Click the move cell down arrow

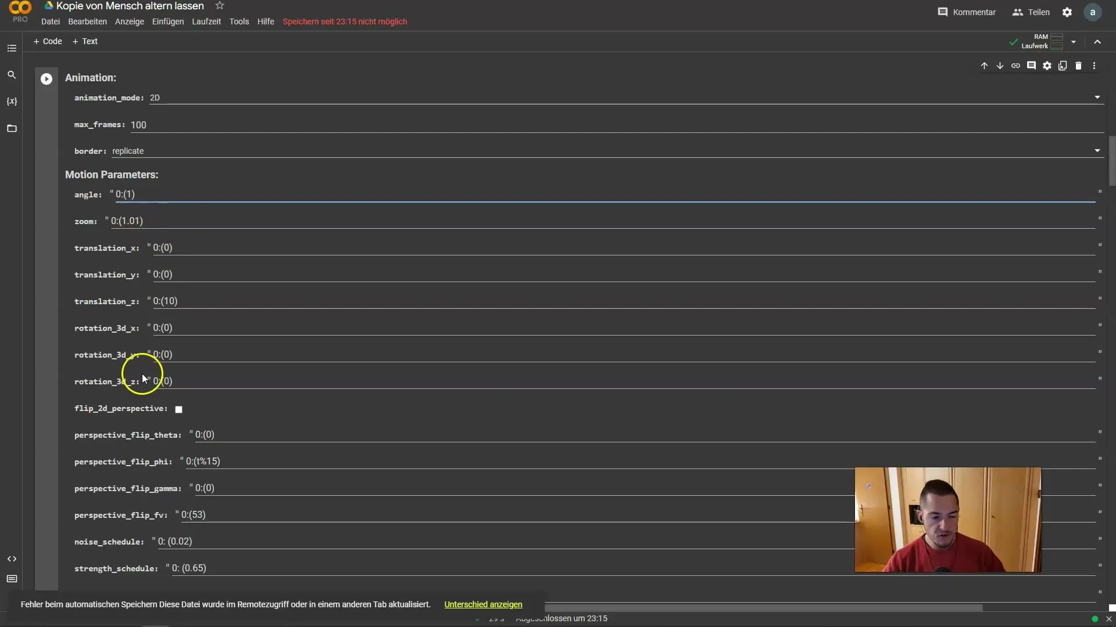tap(1000, 65)
